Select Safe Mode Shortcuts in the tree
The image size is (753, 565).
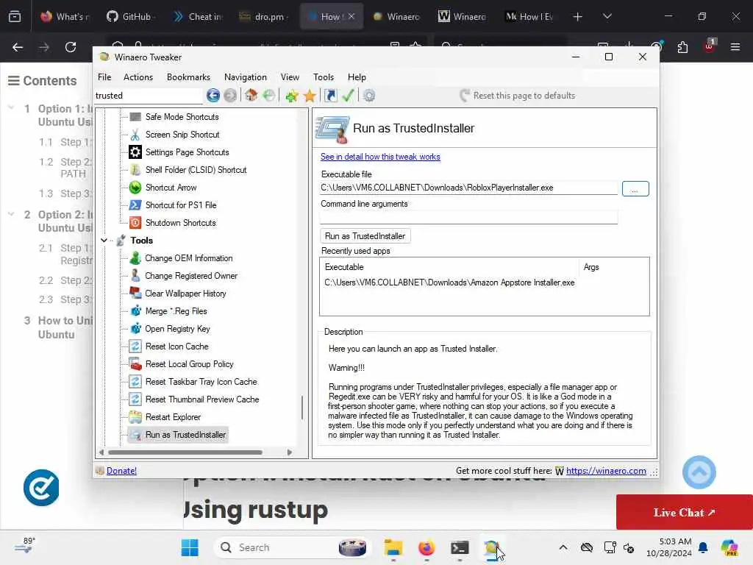coord(182,117)
